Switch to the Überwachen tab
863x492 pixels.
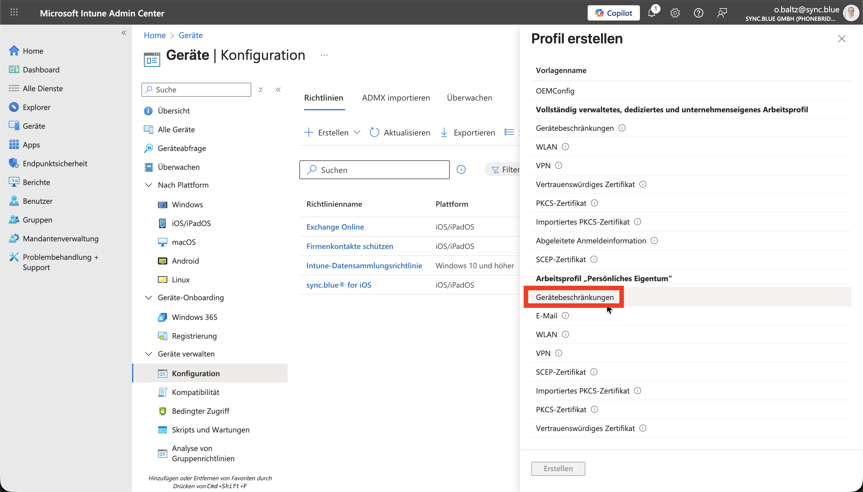pos(469,98)
